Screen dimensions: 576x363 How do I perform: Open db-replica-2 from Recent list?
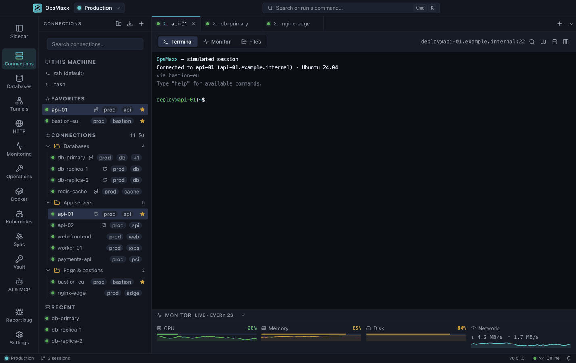(x=95, y=341)
